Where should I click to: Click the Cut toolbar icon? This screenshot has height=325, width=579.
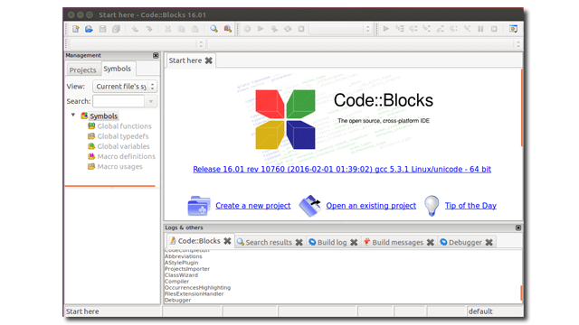coord(167,29)
